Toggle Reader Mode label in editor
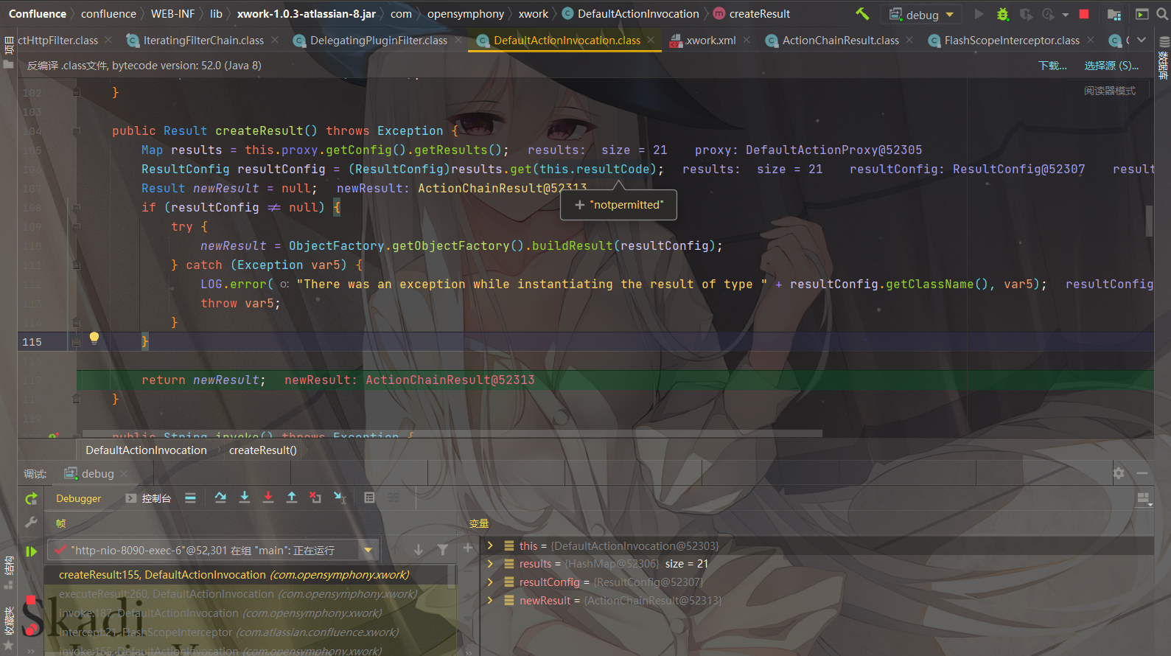1171x656 pixels. pos(1109,91)
